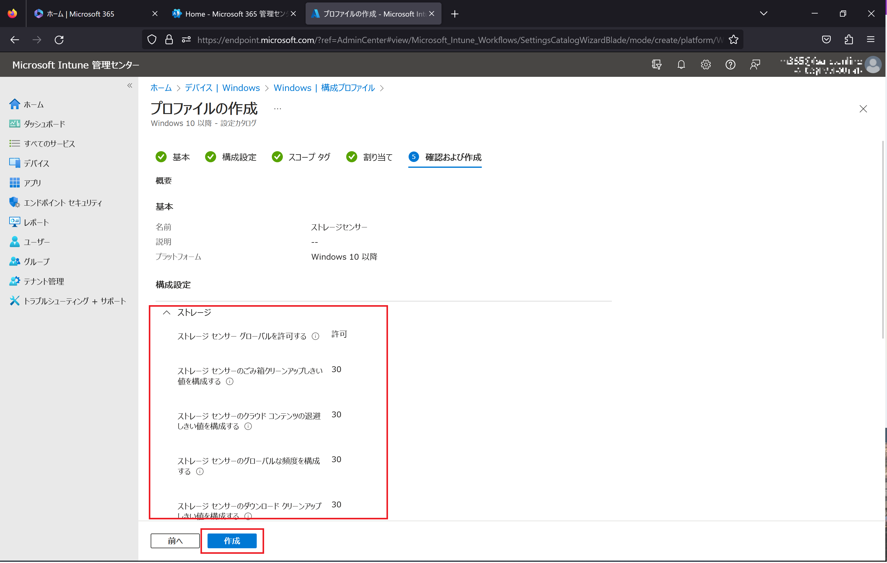Open the notifications bell
This screenshot has width=887, height=563.
click(681, 65)
